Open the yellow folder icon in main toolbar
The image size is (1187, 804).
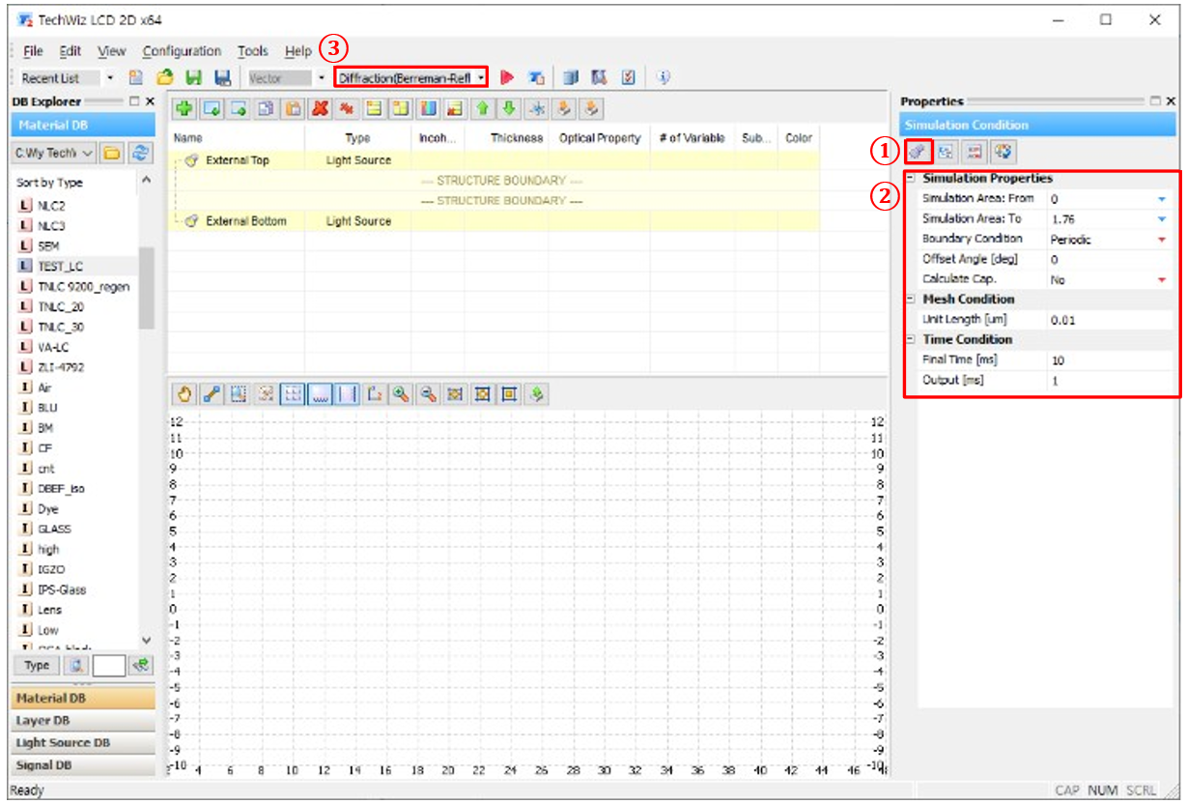165,78
